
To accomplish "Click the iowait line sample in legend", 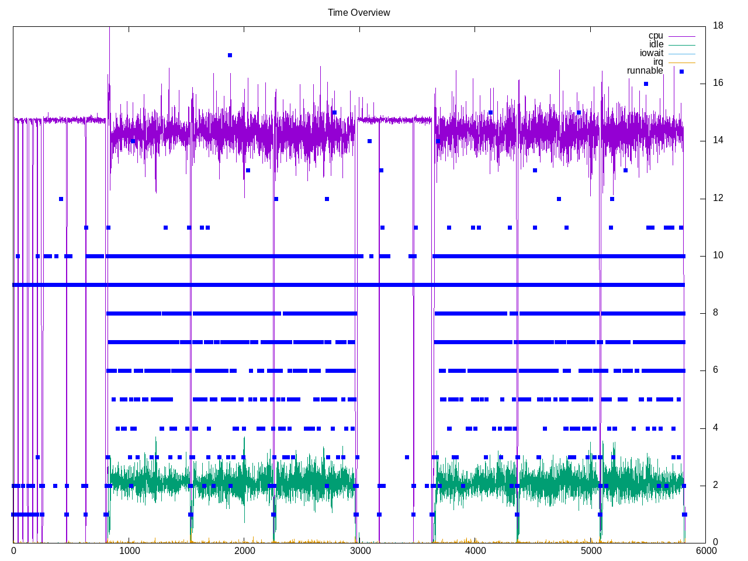I will pyautogui.click(x=681, y=54).
